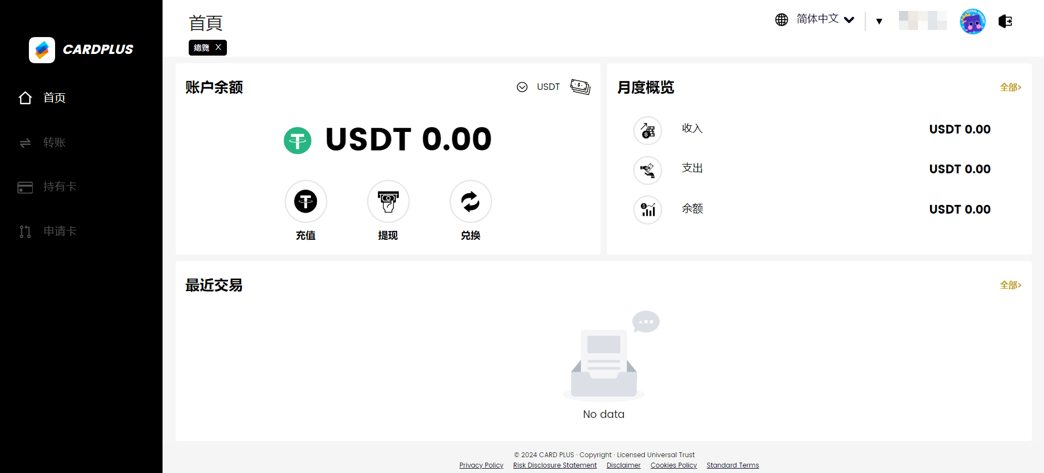This screenshot has height=473, width=1044.
Task: Click the 收入 income icon
Action: 647,131
